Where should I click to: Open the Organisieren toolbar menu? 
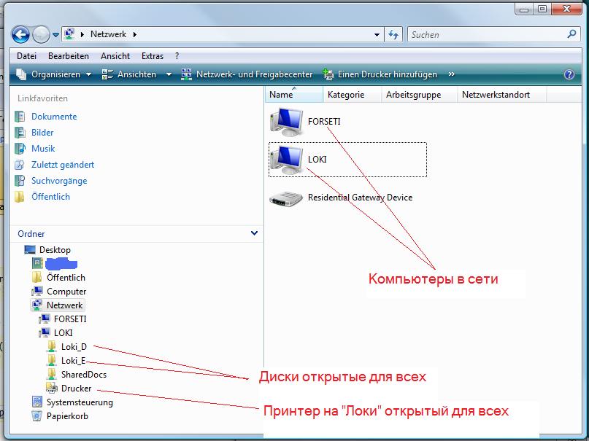[x=54, y=74]
